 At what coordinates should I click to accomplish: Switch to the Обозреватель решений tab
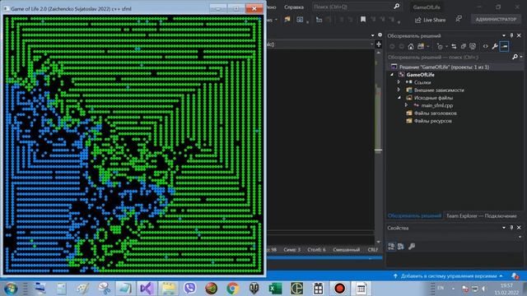(414, 215)
